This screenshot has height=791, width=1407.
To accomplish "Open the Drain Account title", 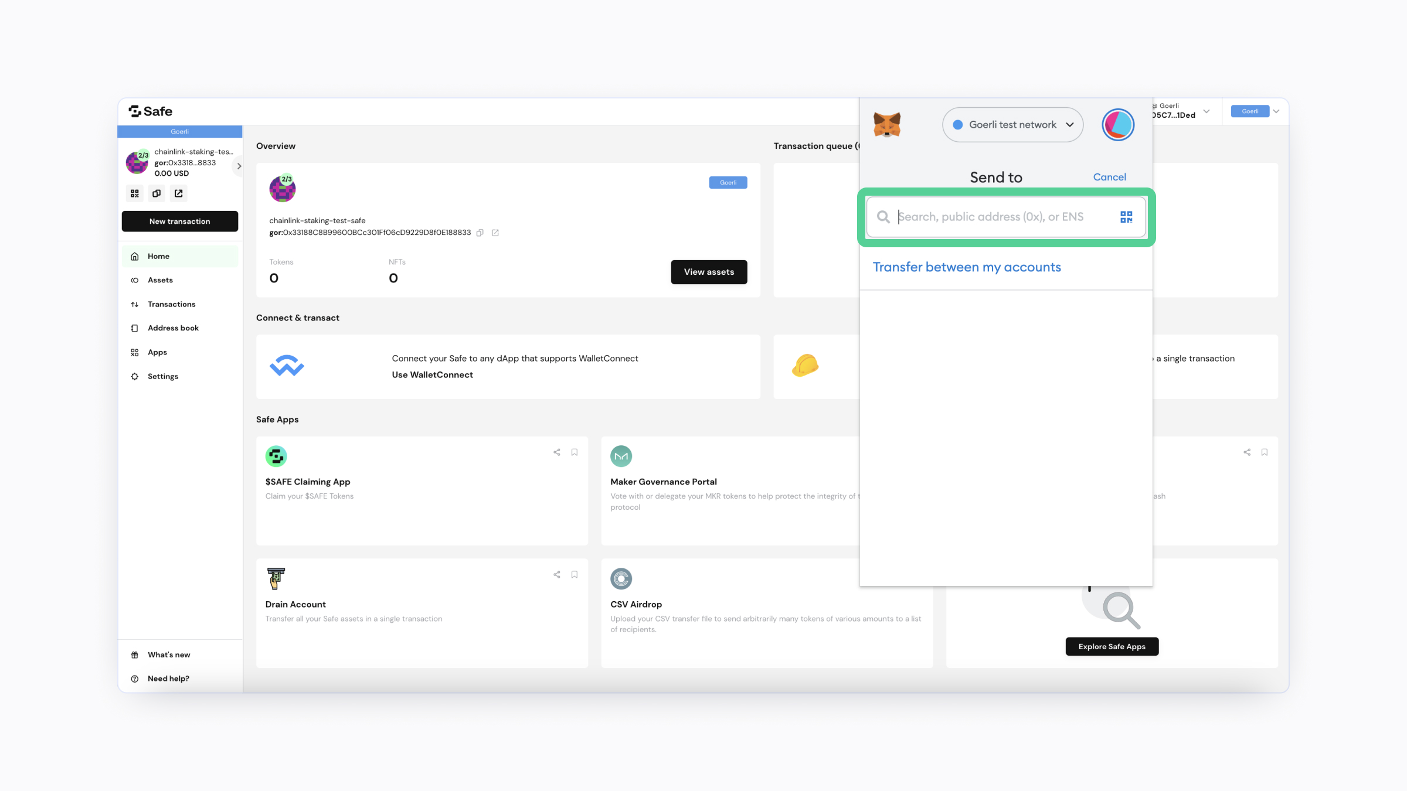I will [295, 605].
